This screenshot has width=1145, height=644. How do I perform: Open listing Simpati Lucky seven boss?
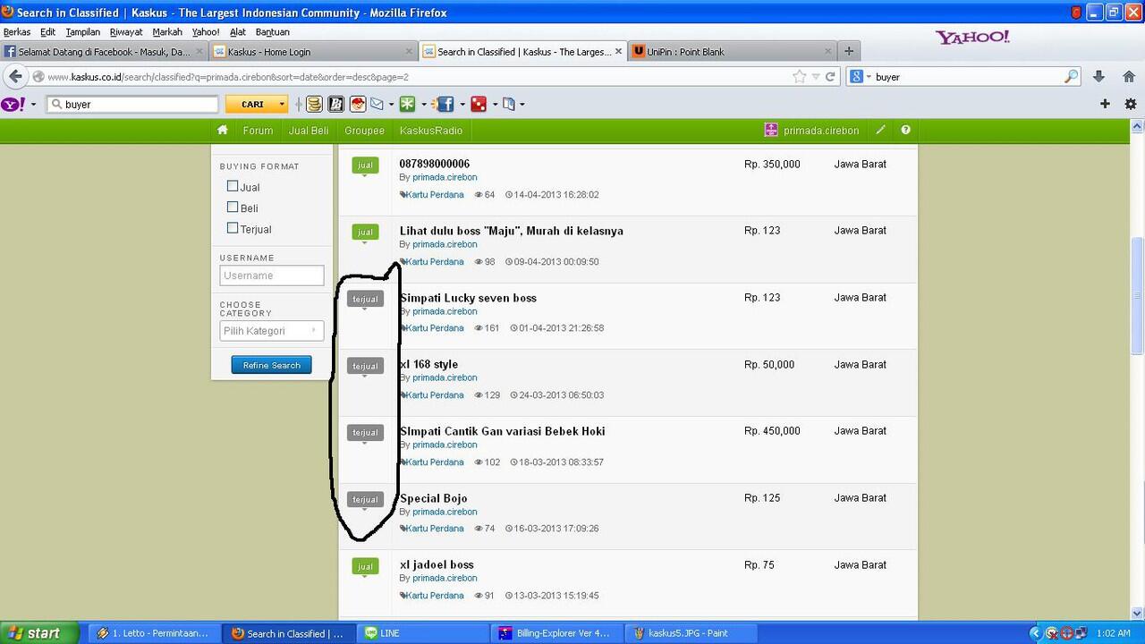pos(468,298)
